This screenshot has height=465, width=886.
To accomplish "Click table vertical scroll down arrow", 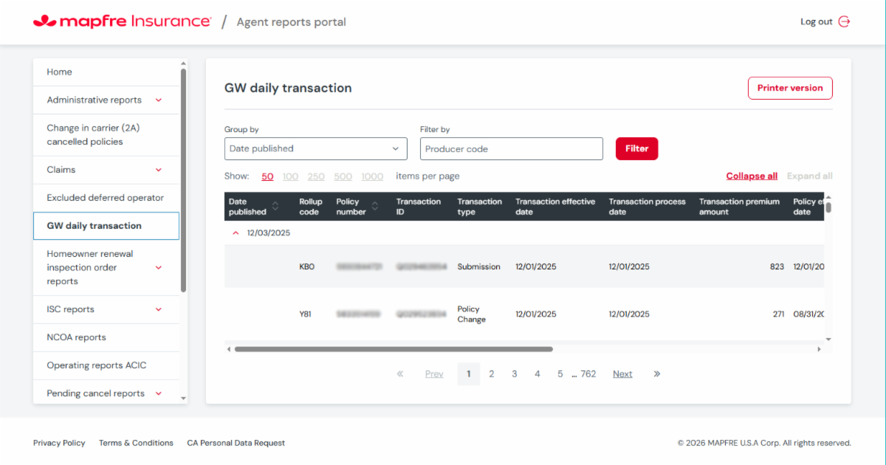I will tap(828, 339).
